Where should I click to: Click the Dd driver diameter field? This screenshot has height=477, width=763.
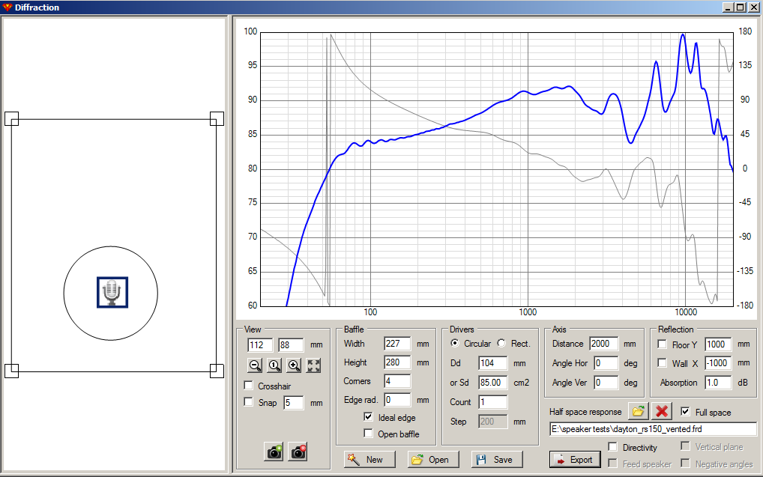pyautogui.click(x=493, y=362)
